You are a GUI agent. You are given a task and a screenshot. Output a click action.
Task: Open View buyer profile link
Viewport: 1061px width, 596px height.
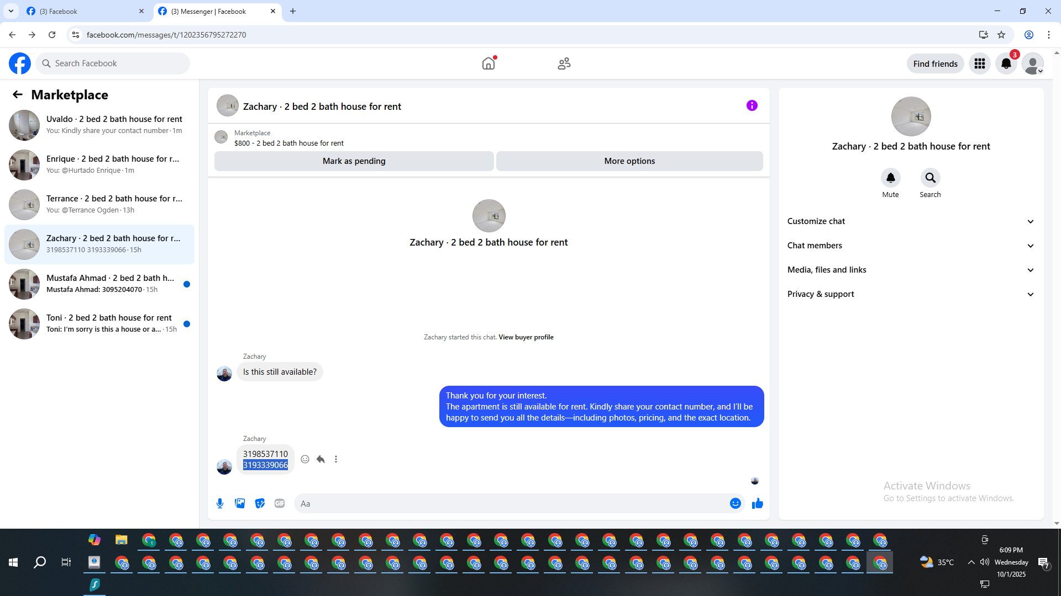[x=526, y=337]
